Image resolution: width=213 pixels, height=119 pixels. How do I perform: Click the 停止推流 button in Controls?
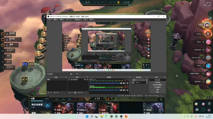pyautogui.click(x=157, y=80)
